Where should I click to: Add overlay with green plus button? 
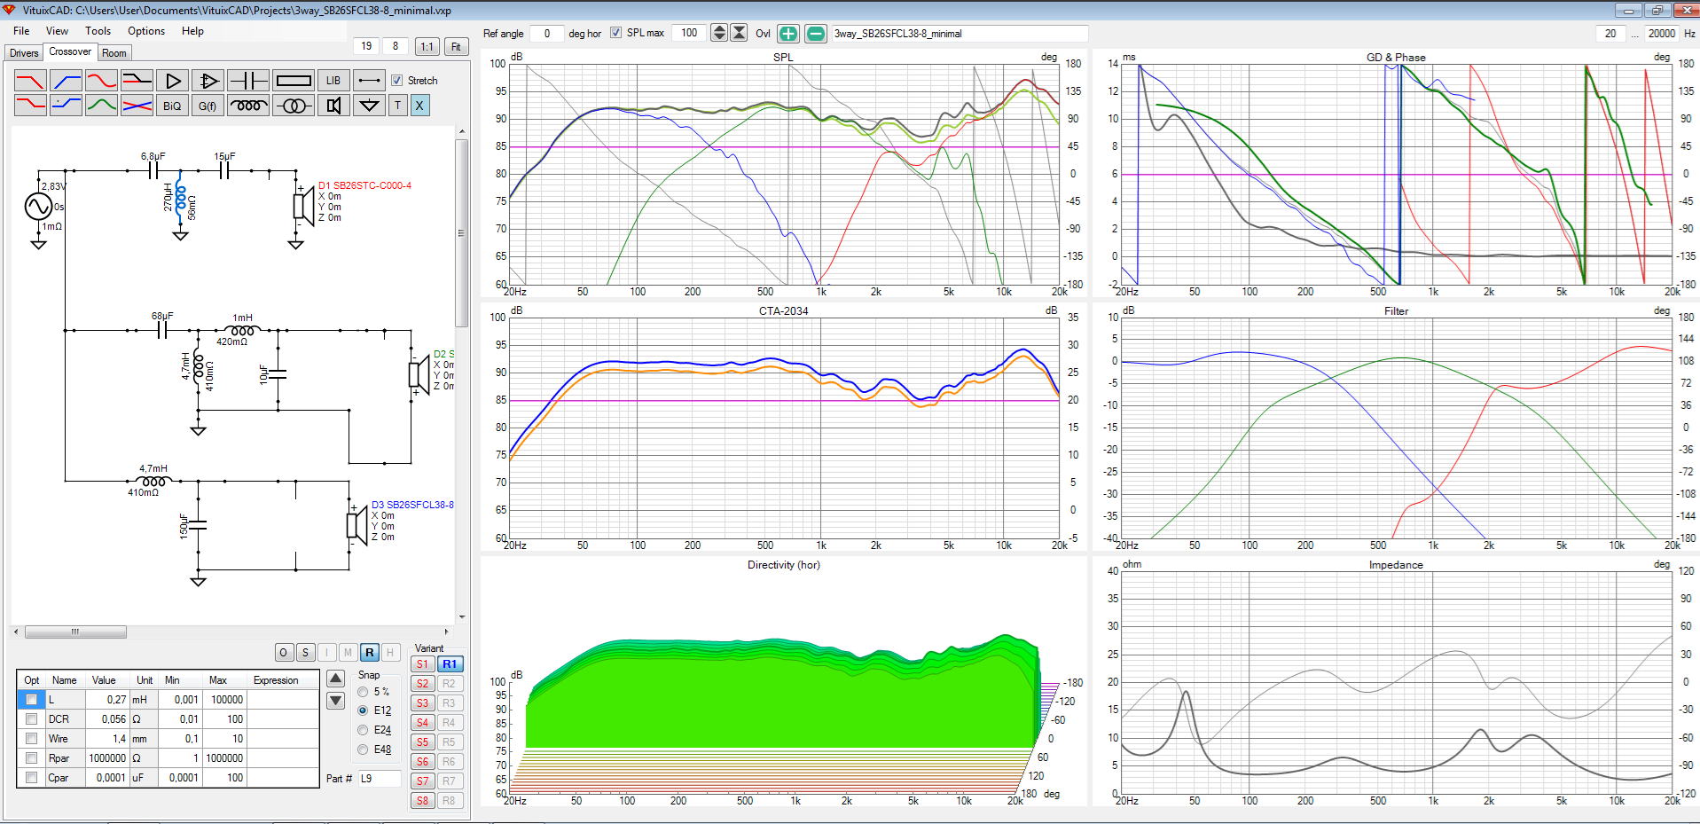(788, 34)
